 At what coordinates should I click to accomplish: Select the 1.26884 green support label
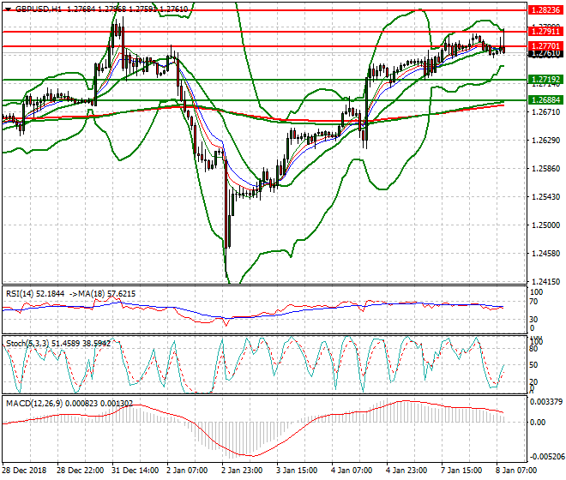pyautogui.click(x=545, y=100)
